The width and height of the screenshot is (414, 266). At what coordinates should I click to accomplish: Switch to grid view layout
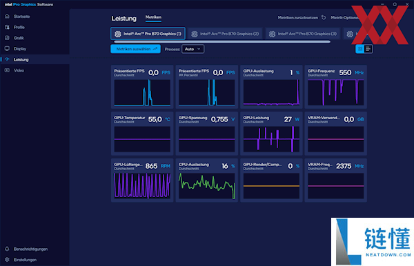[360, 49]
